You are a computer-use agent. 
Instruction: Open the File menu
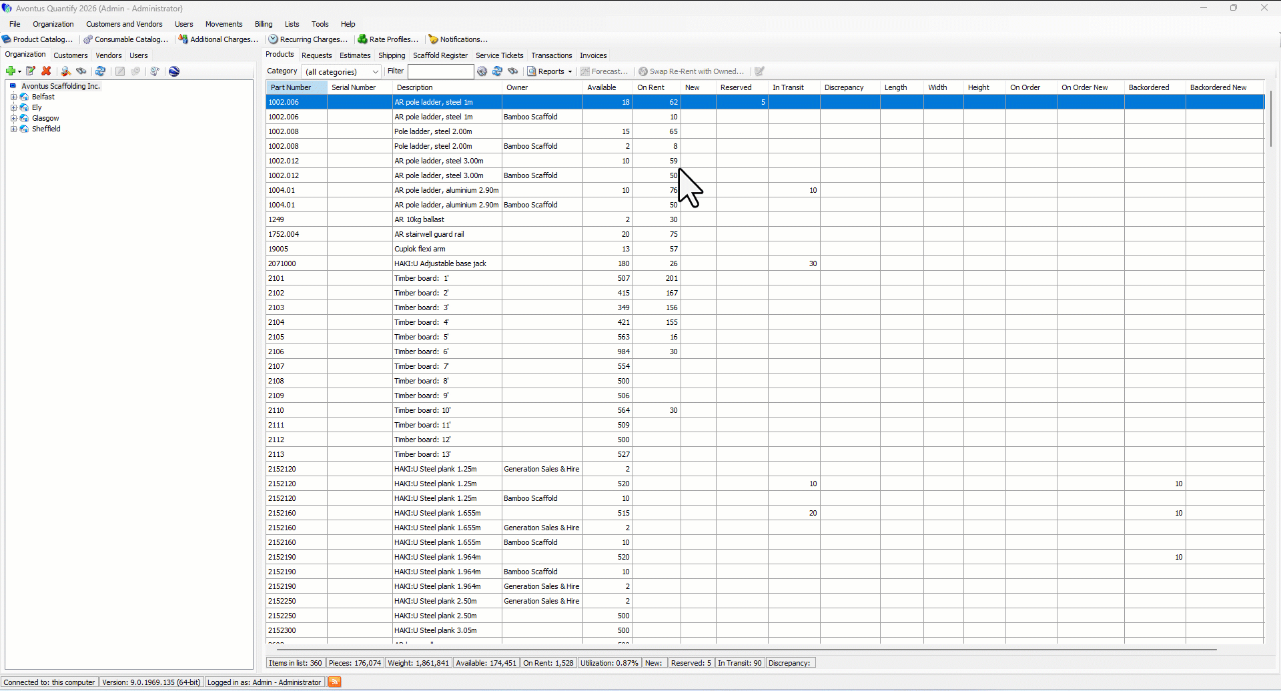[x=15, y=24]
